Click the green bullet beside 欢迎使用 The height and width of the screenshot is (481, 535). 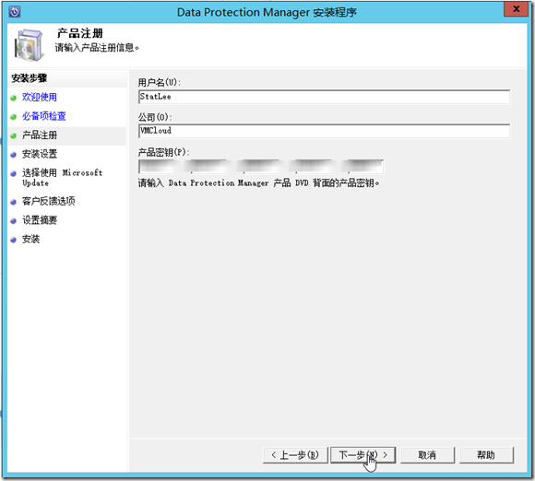pos(13,99)
